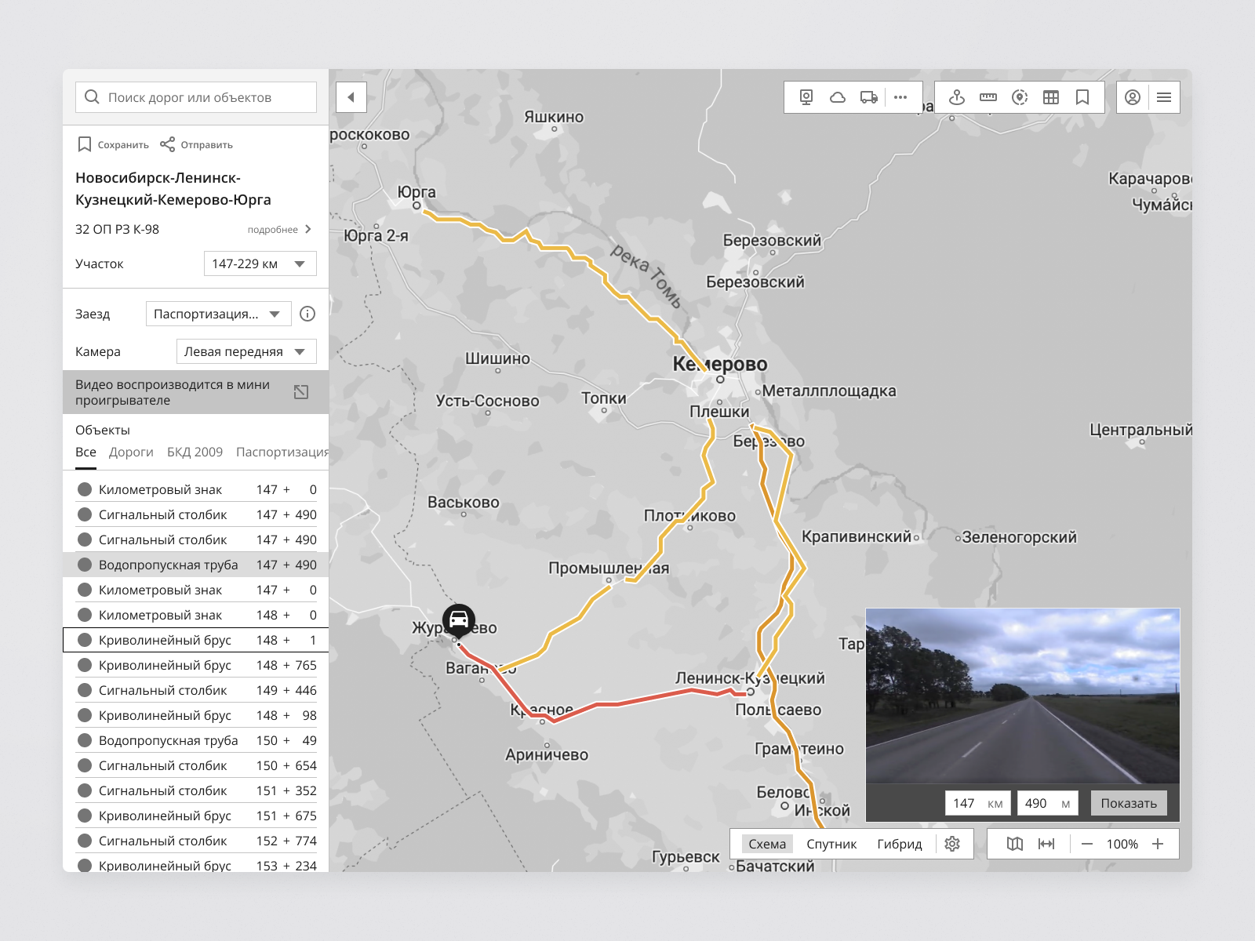The image size is (1255, 941).
Task: Toggle circle marker for Водопропускная труба 150 + 49
Action: click(85, 740)
